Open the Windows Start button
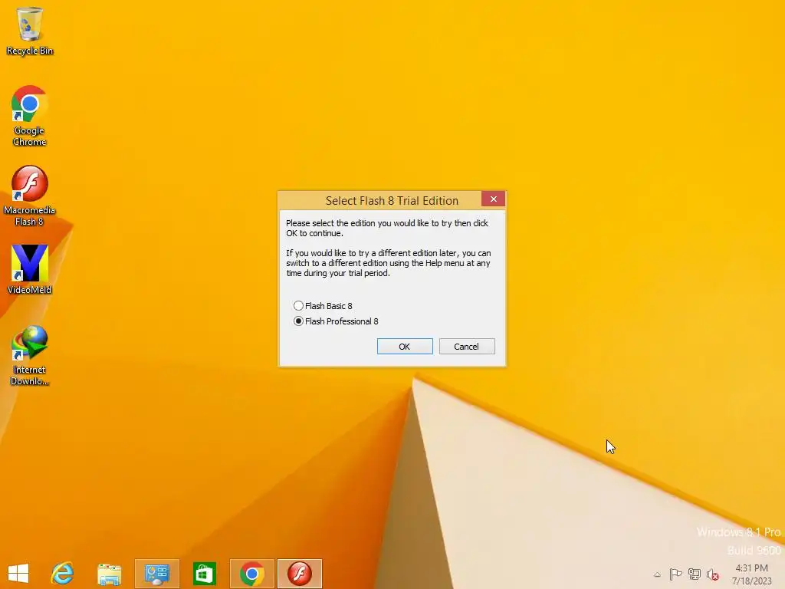Viewport: 785px width, 589px height. (18, 574)
